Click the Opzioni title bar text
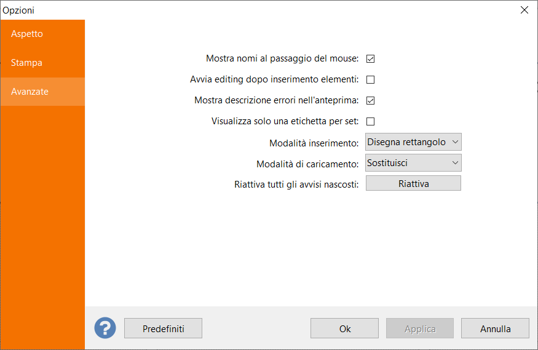538x350 pixels. click(18, 10)
